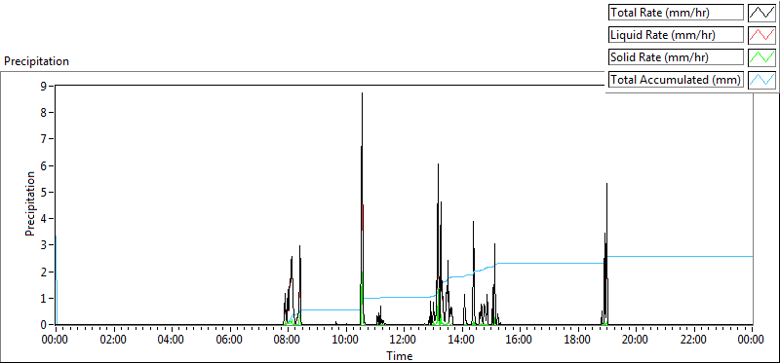The width and height of the screenshot is (780, 363).
Task: Click the vertical Precipitation y-axis title
Action: 30,204
